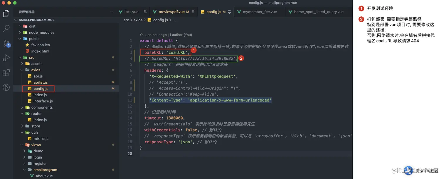Click the axios breadcrumb segment
The height and width of the screenshot is (179, 444).
coord(138,20)
